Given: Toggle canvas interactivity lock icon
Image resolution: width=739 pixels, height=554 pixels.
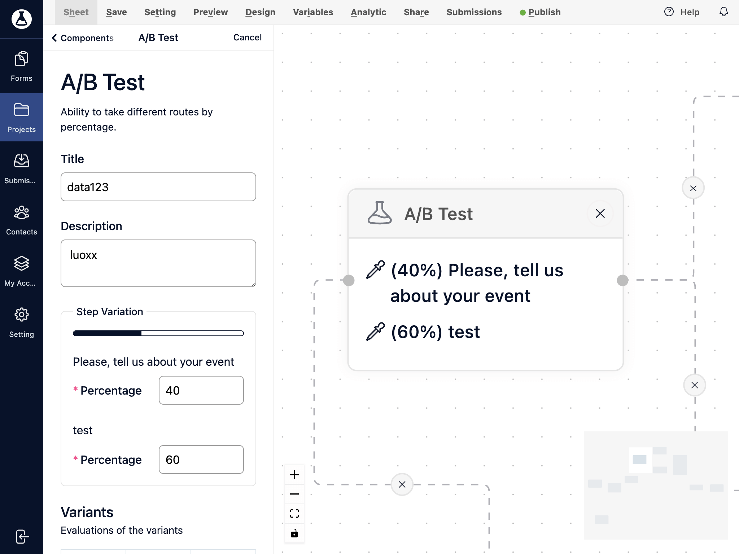Looking at the screenshot, I should click(x=294, y=533).
